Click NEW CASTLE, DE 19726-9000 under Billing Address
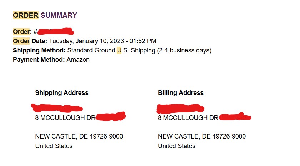 coord(202,136)
